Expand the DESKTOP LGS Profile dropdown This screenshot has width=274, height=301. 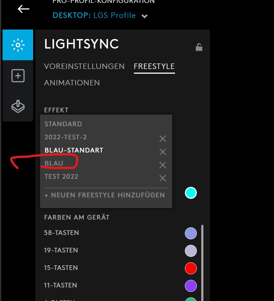tap(144, 16)
